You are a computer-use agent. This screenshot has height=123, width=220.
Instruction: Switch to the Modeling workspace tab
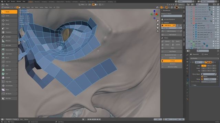pyautogui.click(x=37, y=2)
